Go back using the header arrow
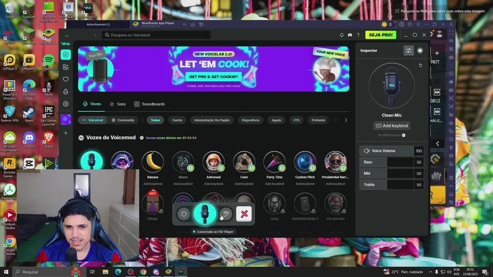 pyautogui.click(x=96, y=35)
